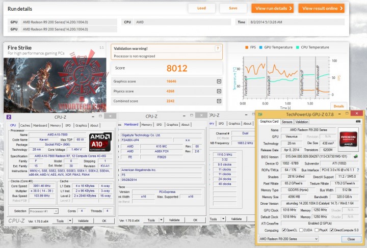The height and width of the screenshot is (248, 367).
Task: Click the AMD A10-7800 name field in CPU-Z
Action: pos(58,134)
